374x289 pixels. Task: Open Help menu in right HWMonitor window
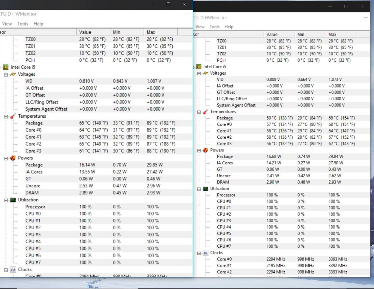point(229,27)
